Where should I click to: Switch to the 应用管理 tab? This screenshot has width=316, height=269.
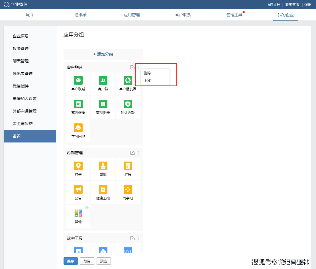[x=132, y=15]
